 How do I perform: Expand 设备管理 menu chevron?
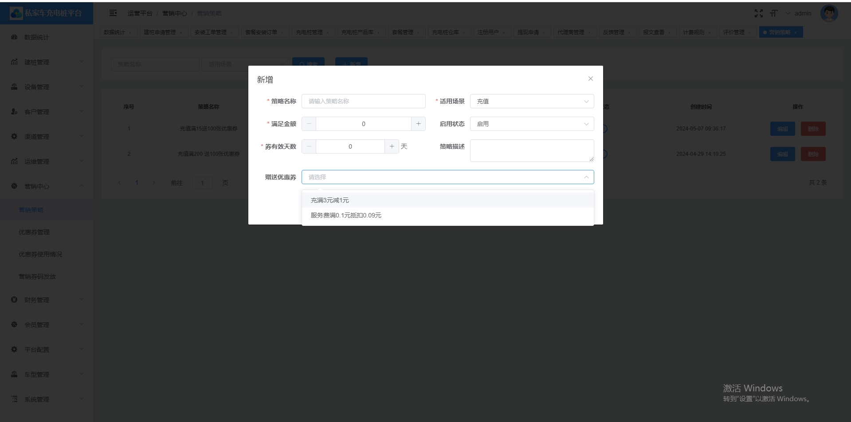82,87
